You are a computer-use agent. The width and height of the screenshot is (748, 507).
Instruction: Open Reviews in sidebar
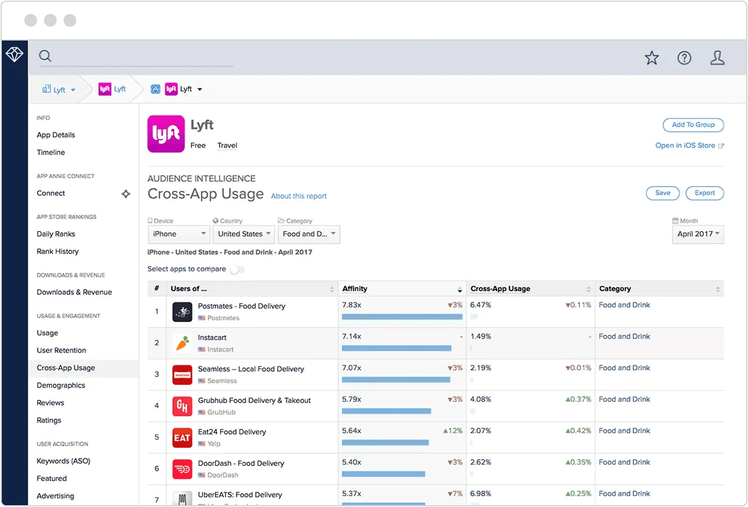50,403
